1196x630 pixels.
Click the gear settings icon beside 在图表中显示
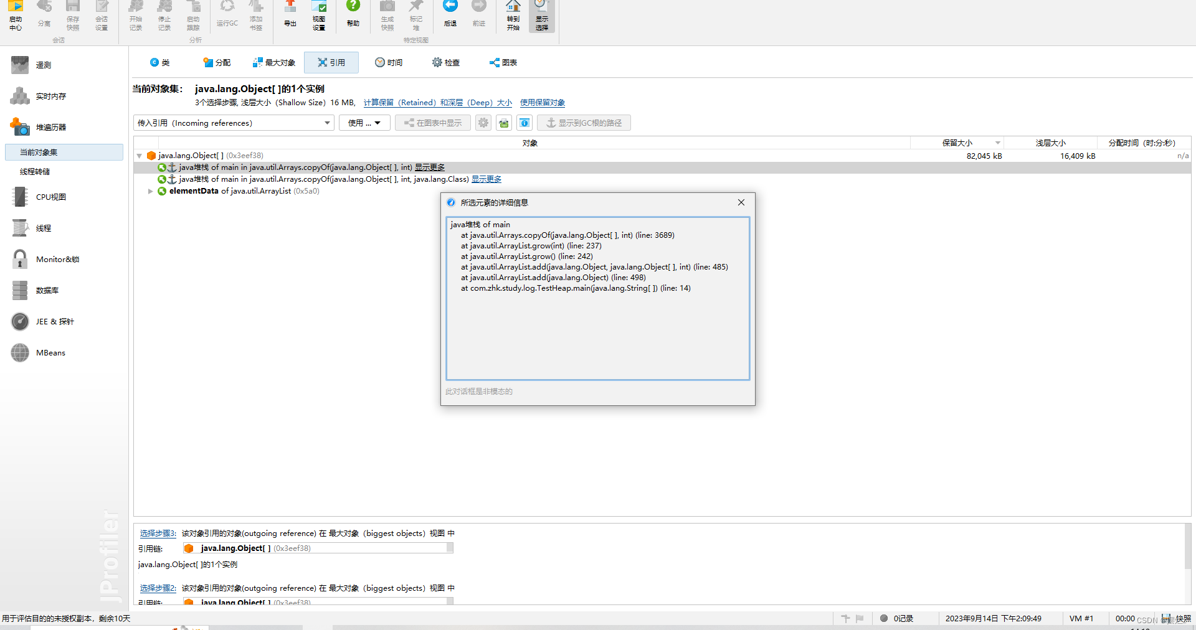[x=483, y=123]
